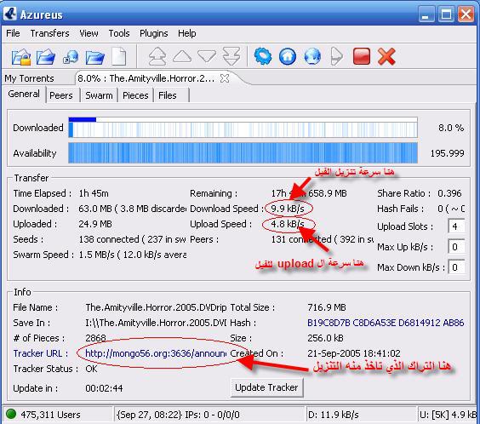The width and height of the screenshot is (480, 424).
Task: Move torrent down with the down triangle icon
Action: 207,56
